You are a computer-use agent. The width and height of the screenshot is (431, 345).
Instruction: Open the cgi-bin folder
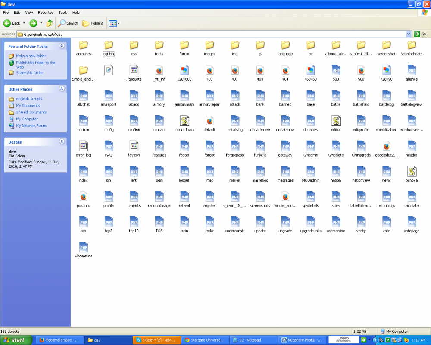(x=108, y=48)
